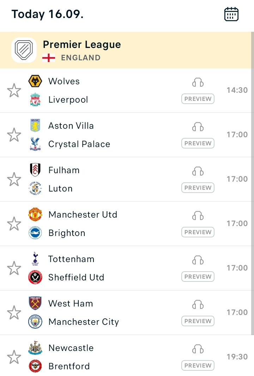The width and height of the screenshot is (254, 376).
Task: Open PREVIEW for Tottenham vs Sheffield Utd
Action: pyautogui.click(x=198, y=277)
